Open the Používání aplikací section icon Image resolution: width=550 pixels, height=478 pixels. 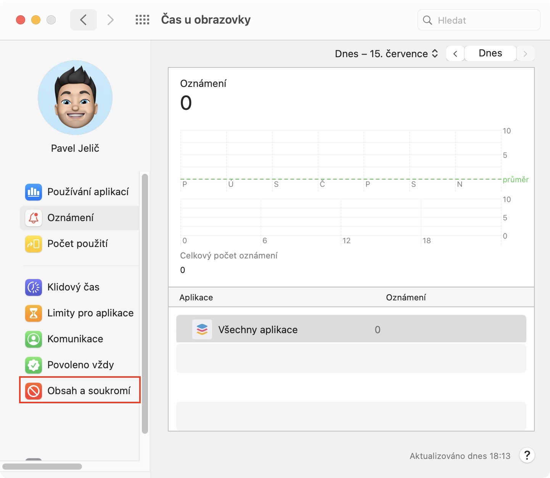(34, 192)
